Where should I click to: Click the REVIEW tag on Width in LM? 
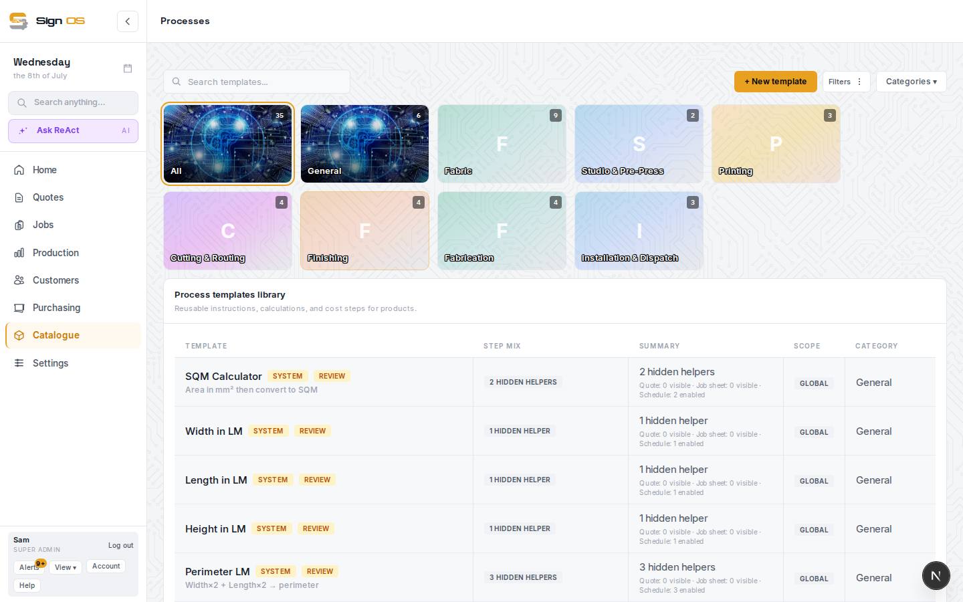tap(312, 431)
